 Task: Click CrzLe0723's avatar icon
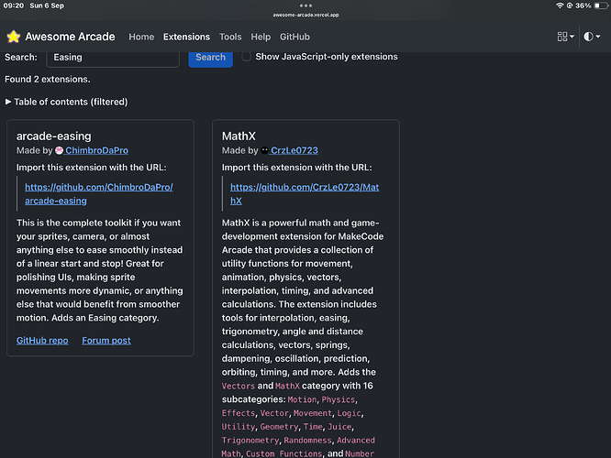pos(264,150)
